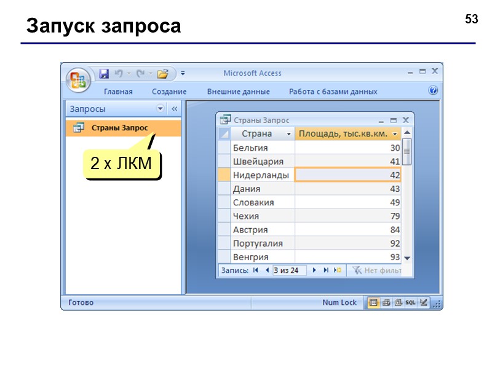492x369 pixels.
Task: Click the Чехия cell
Action: tap(263, 216)
